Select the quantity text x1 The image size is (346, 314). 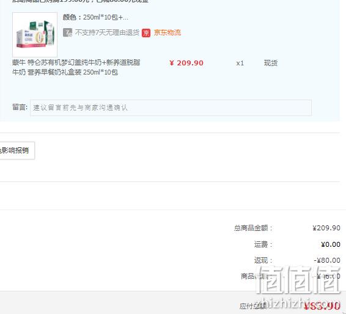240,64
